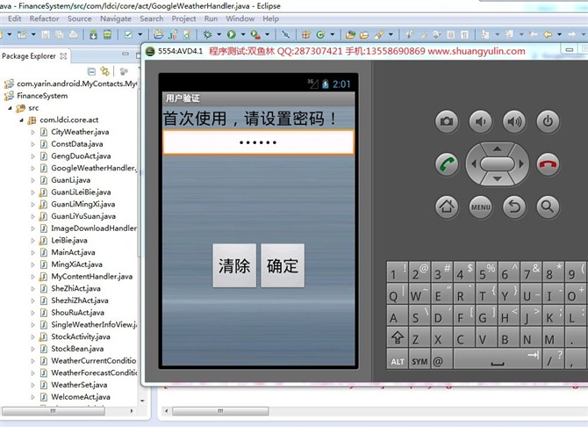Collapse the com.ldci.core.act package
This screenshot has width=588, height=427.
21,120
